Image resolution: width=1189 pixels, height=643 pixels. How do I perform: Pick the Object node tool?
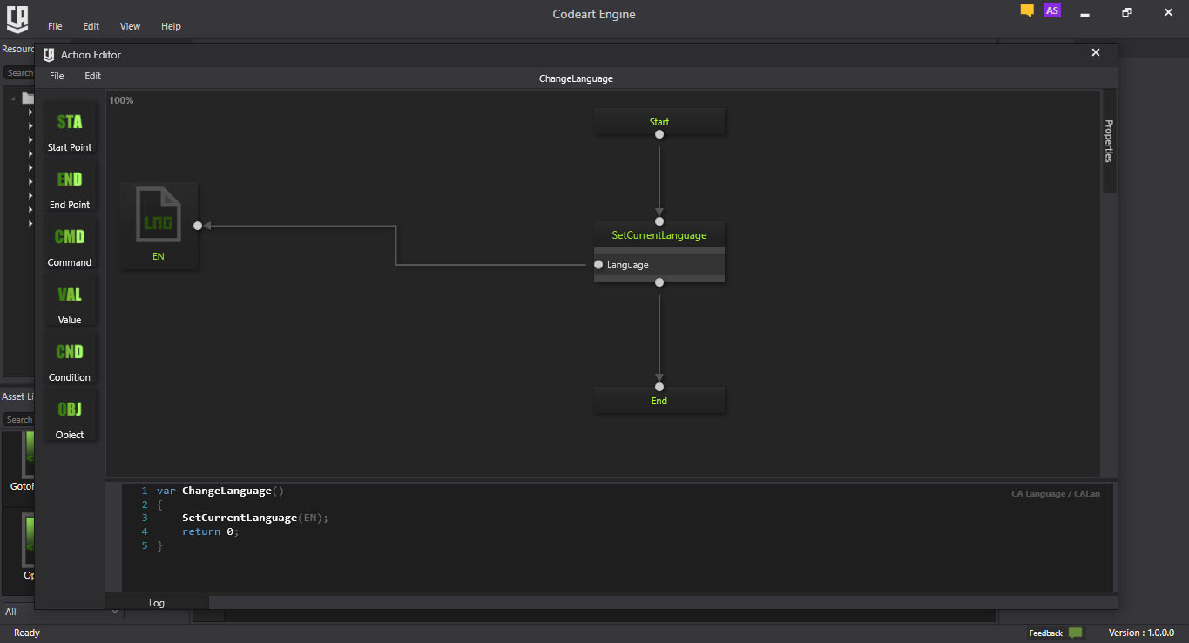click(x=70, y=416)
